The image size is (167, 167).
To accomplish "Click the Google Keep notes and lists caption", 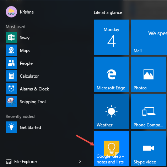I will click(x=110, y=159).
